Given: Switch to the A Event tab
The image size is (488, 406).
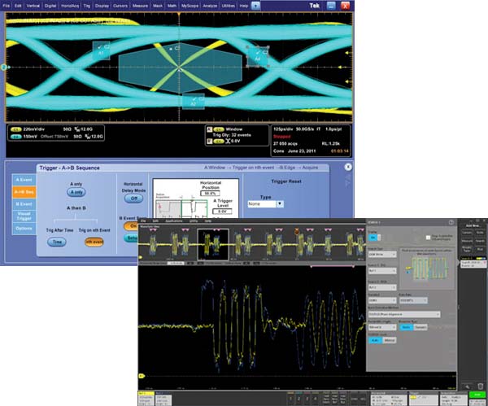Looking at the screenshot, I should (x=24, y=181).
